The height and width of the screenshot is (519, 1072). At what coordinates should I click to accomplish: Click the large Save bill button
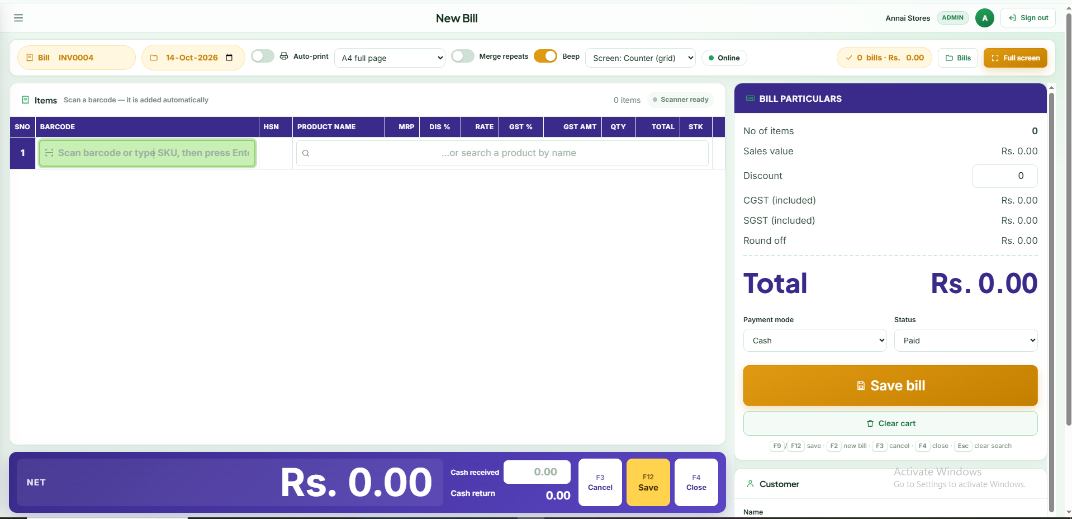890,385
